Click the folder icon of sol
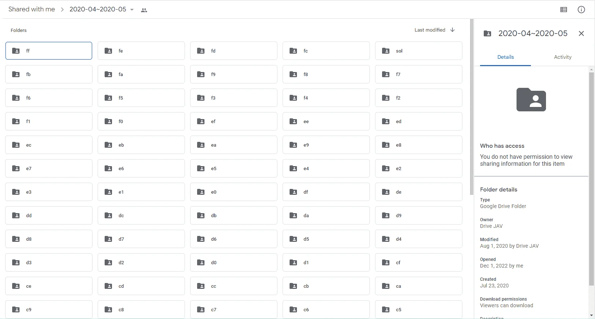This screenshot has width=595, height=319. 386,51
